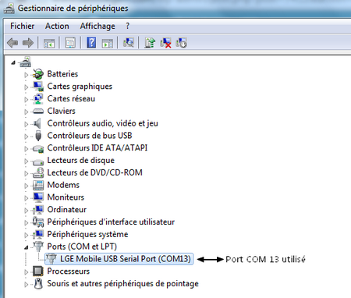Click the IDE ATA/ATAPI controllers icon
The image size is (351, 298).
[38, 148]
